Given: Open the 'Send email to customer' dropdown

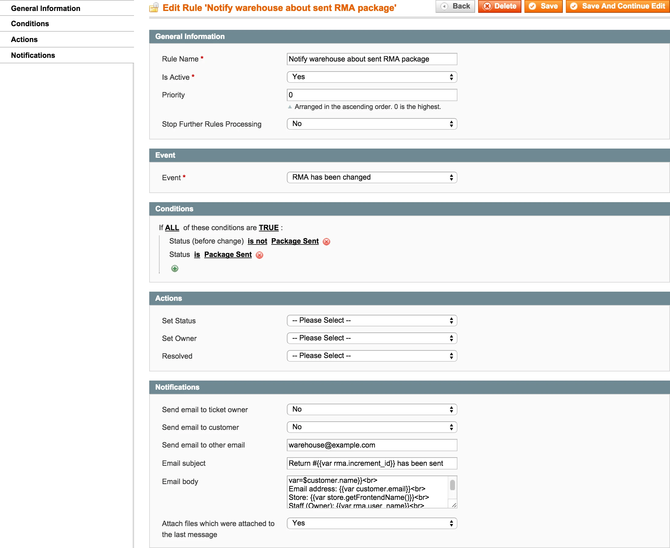Looking at the screenshot, I should (372, 427).
